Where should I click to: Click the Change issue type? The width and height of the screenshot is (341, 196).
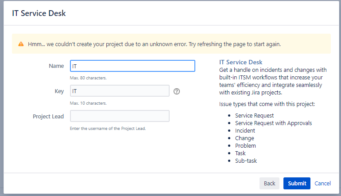click(244, 138)
